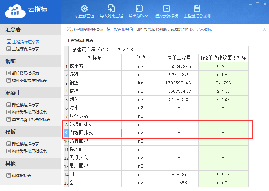
Task: Select the 吊顶面积 row cell
Action: 95,166
